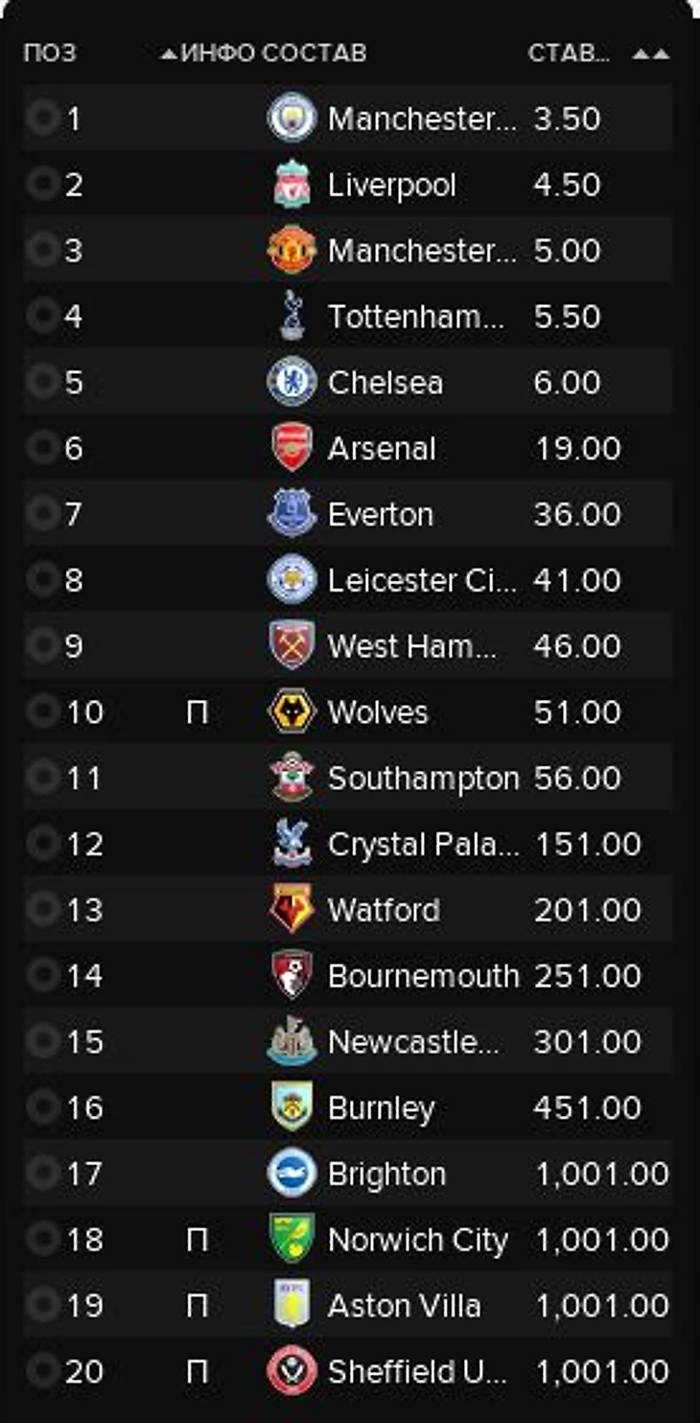The height and width of the screenshot is (1423, 700).
Task: Click the Norwich City badge
Action: point(292,1239)
